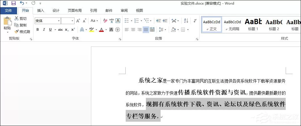Click the Cut (剪切) scissors icon
This screenshot has width=301, height=126.
coord(16,18)
